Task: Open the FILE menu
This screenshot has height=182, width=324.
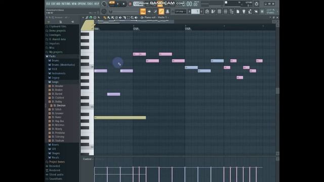Action: pyautogui.click(x=48, y=4)
